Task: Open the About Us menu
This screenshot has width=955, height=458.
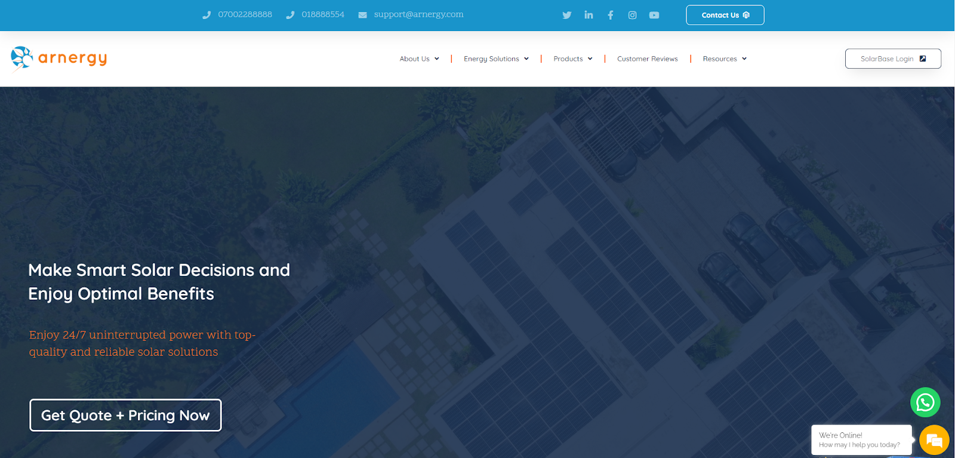Action: [x=420, y=59]
